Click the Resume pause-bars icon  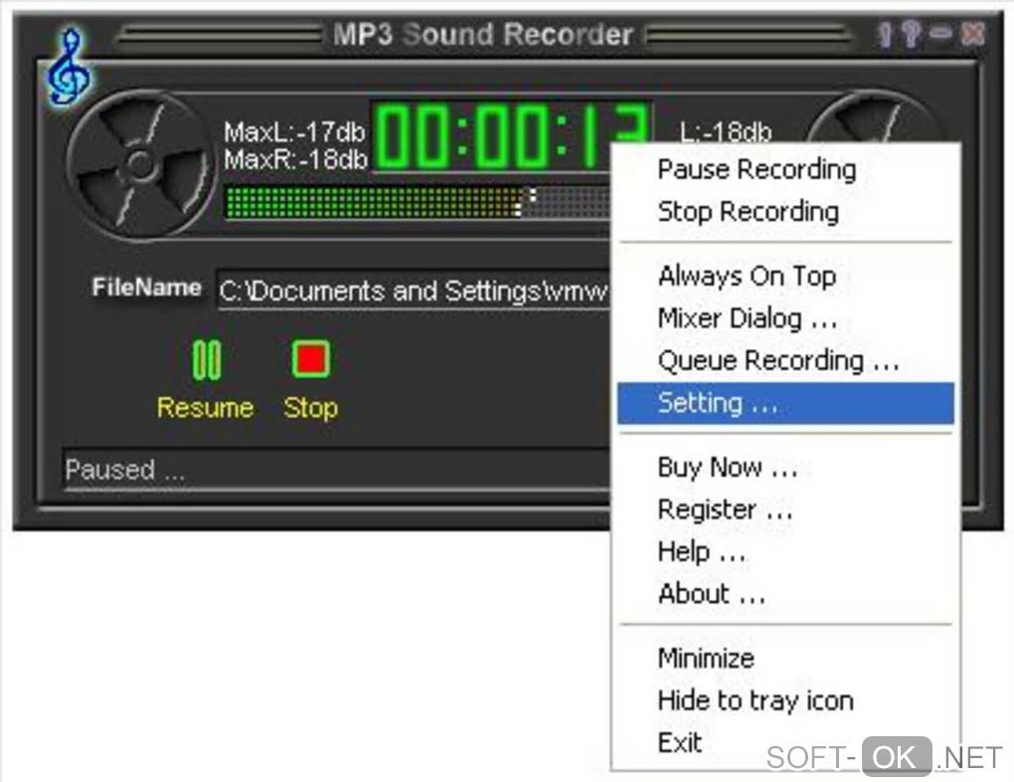207,359
